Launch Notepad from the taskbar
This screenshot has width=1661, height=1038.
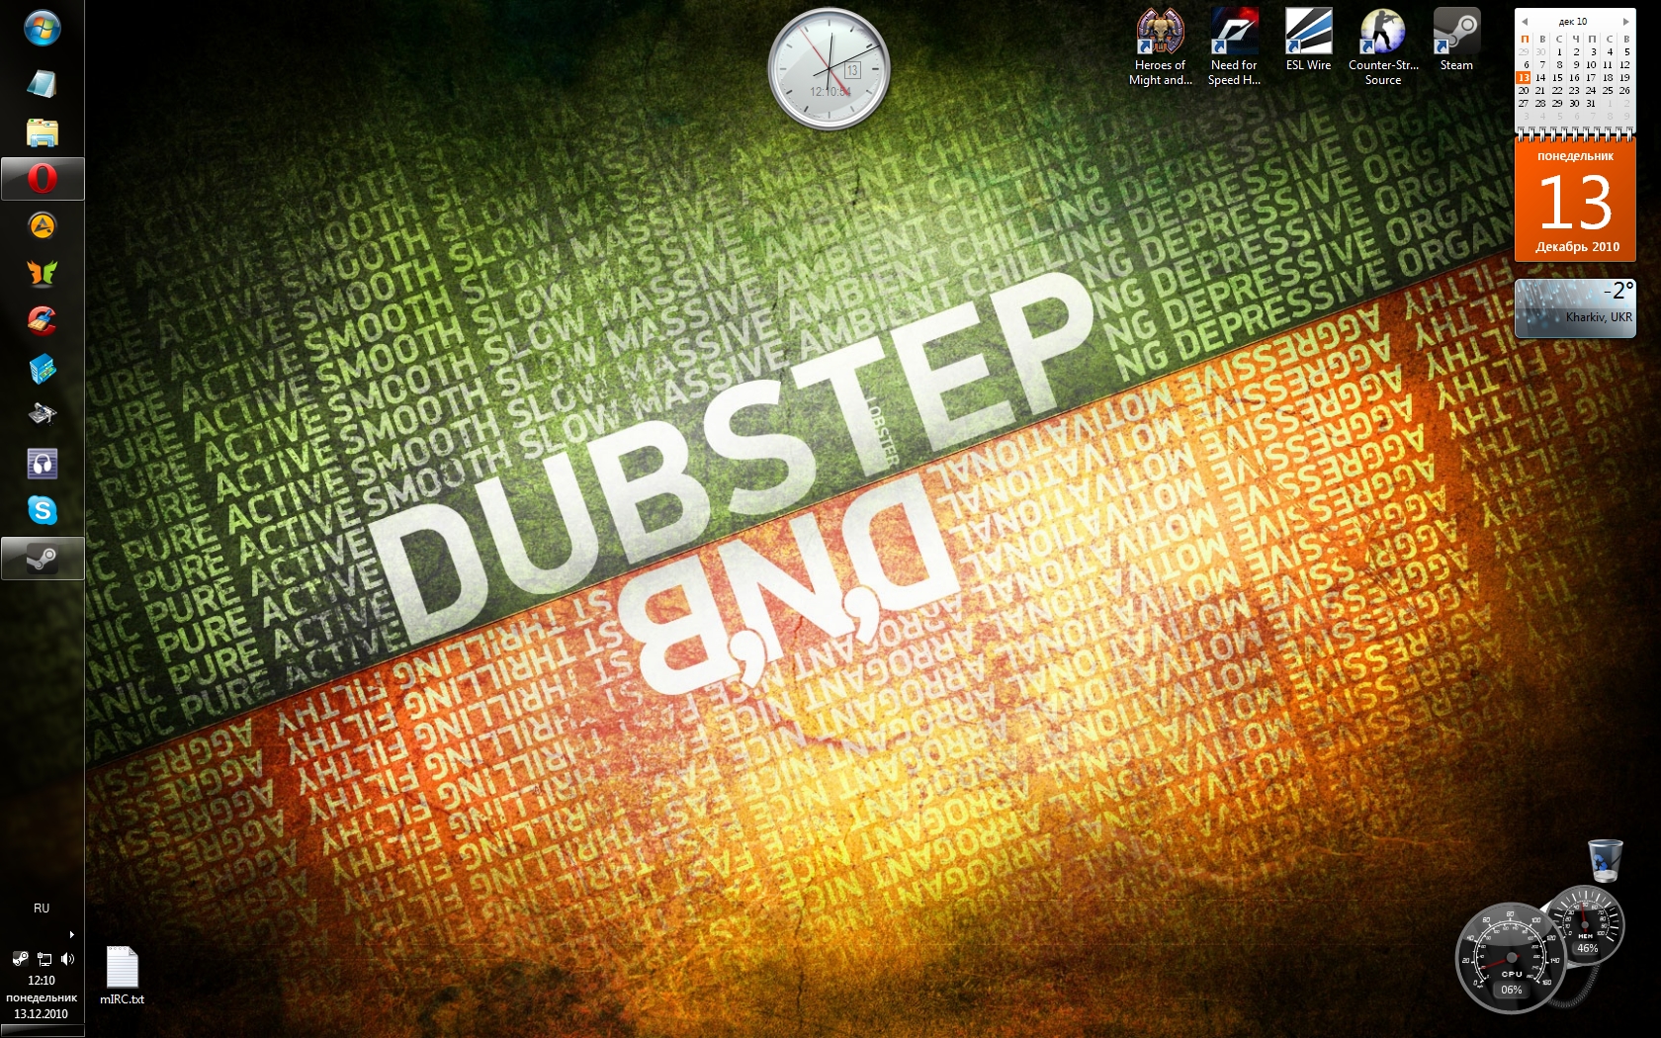tap(42, 83)
